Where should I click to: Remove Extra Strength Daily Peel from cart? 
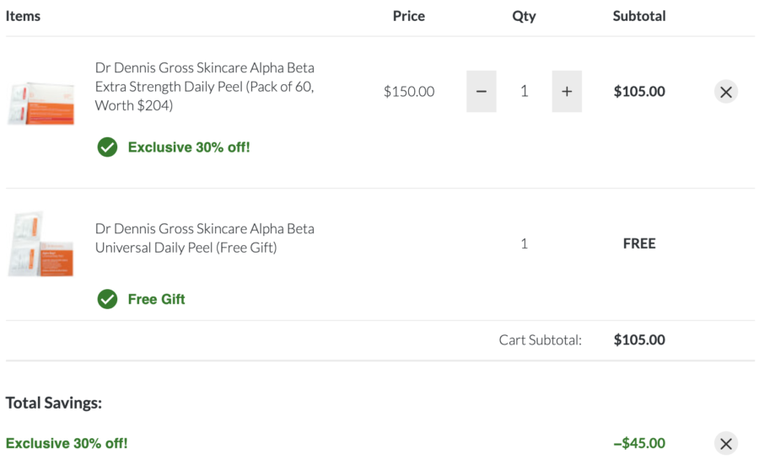725,92
